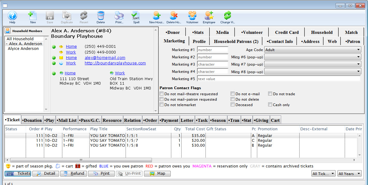Click the Employee toolbar icon

click(x=209, y=16)
